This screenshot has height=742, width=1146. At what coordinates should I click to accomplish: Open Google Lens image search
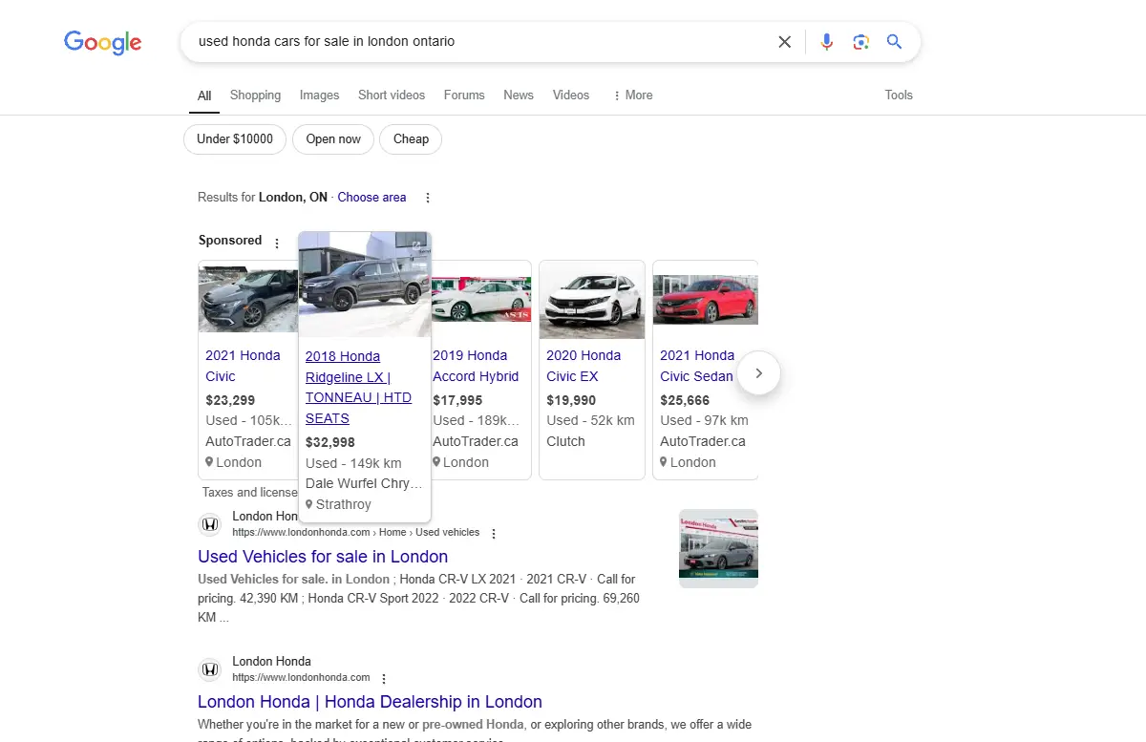860,42
